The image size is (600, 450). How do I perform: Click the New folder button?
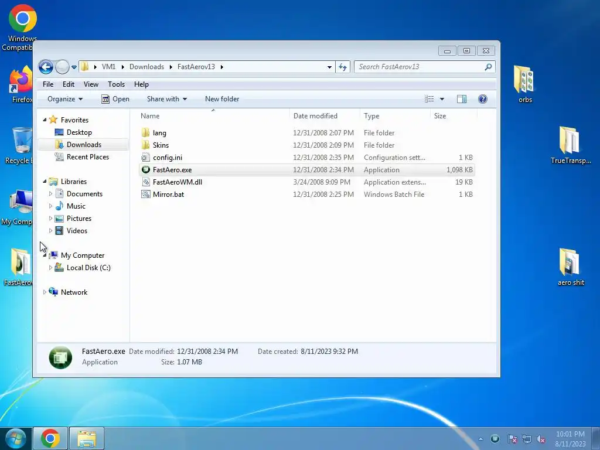click(222, 99)
